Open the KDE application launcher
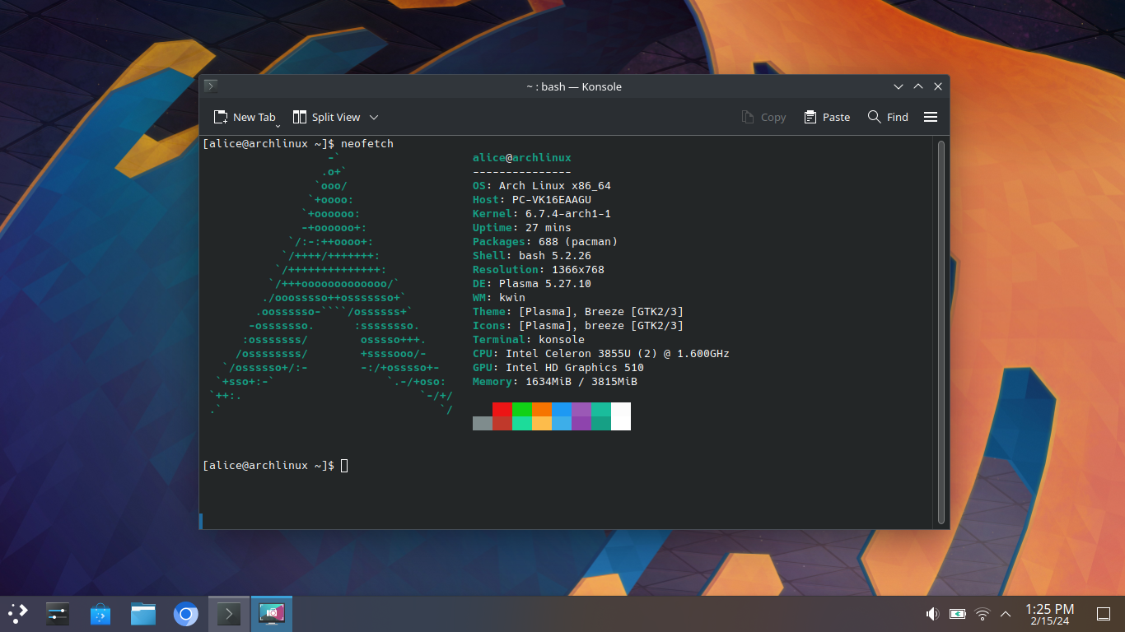 17,613
